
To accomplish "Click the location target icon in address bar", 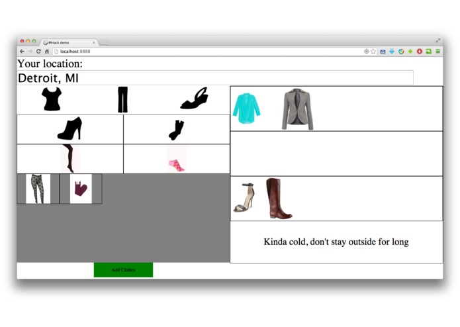I will 367,52.
